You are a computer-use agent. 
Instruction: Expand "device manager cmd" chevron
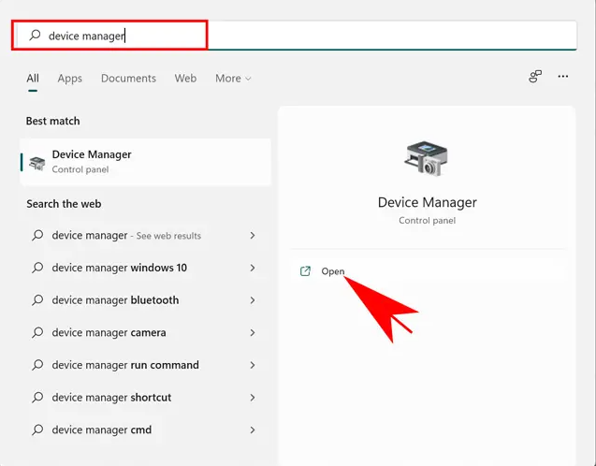(x=253, y=430)
